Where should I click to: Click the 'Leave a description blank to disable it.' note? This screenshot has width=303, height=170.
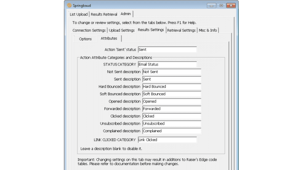(x=111, y=149)
